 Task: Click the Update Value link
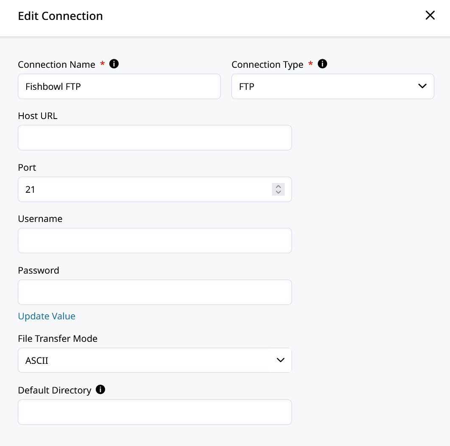pos(47,316)
